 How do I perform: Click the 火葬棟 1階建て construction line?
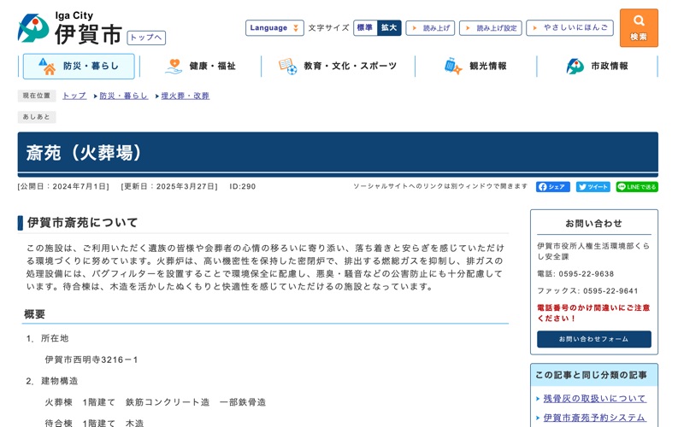click(x=156, y=402)
